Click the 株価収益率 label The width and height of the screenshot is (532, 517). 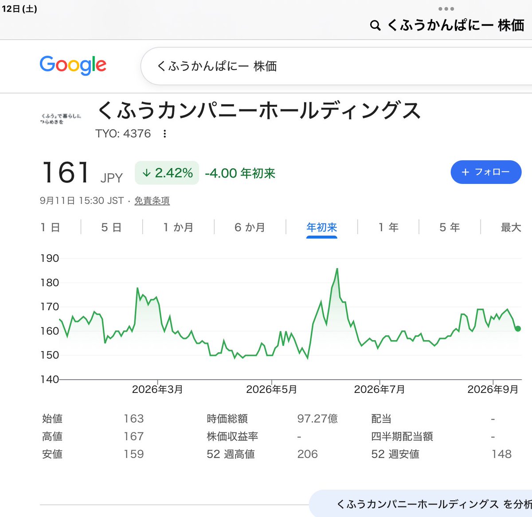pos(232,436)
